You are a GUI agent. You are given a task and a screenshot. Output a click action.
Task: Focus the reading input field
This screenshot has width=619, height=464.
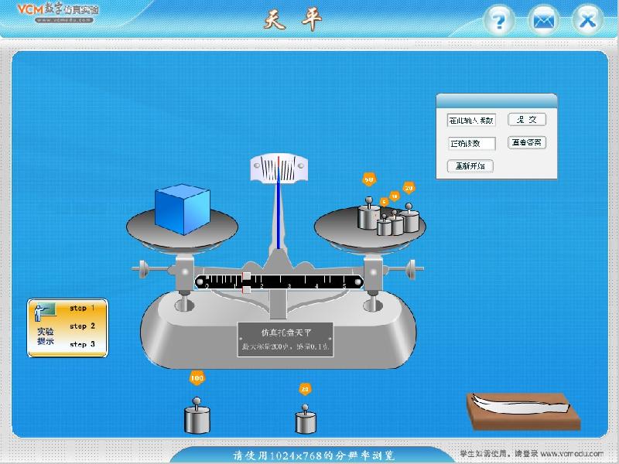click(x=471, y=121)
